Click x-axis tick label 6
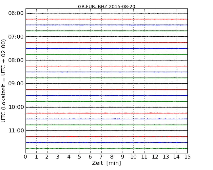 point(90,157)
